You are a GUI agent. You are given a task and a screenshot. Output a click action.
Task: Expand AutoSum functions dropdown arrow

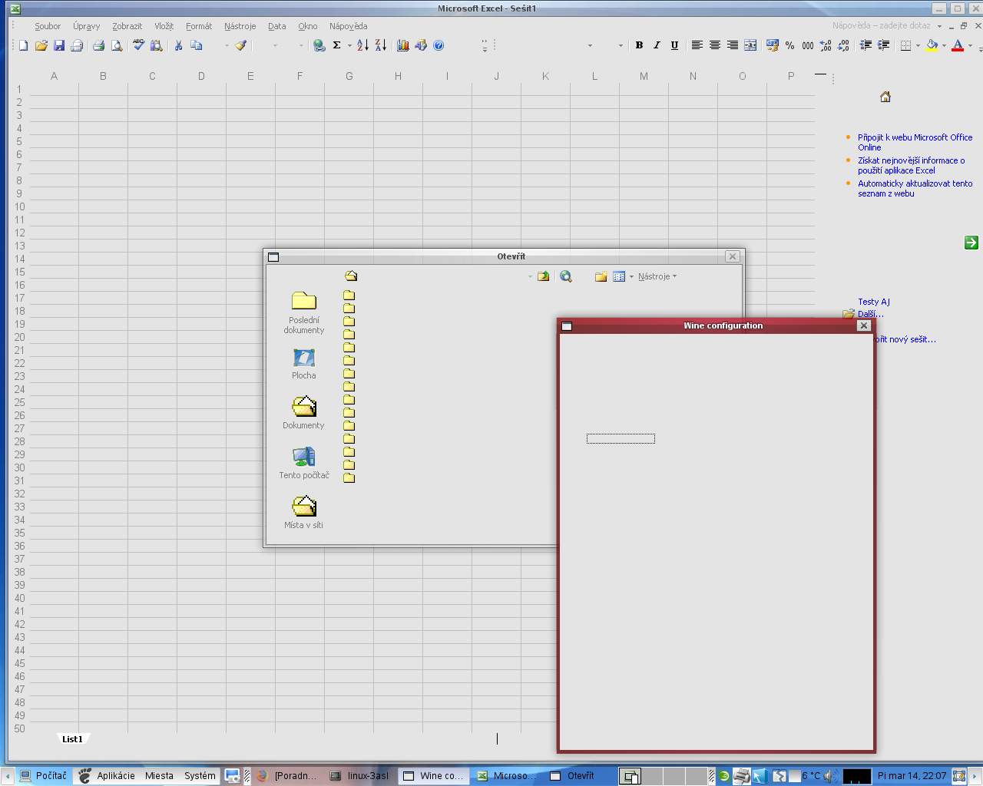[349, 45]
